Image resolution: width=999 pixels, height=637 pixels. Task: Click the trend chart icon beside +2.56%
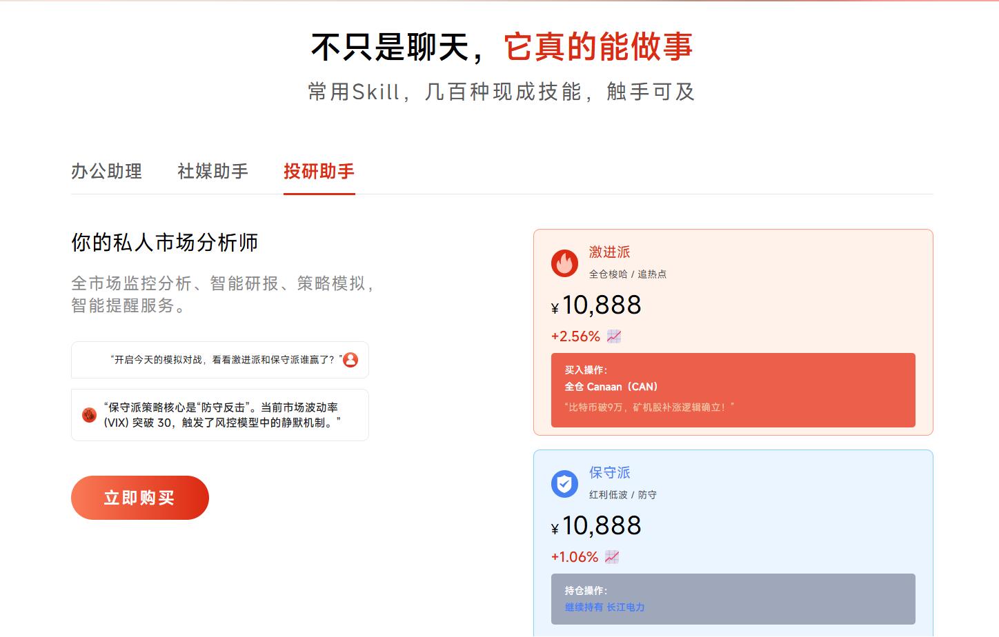pyautogui.click(x=613, y=336)
